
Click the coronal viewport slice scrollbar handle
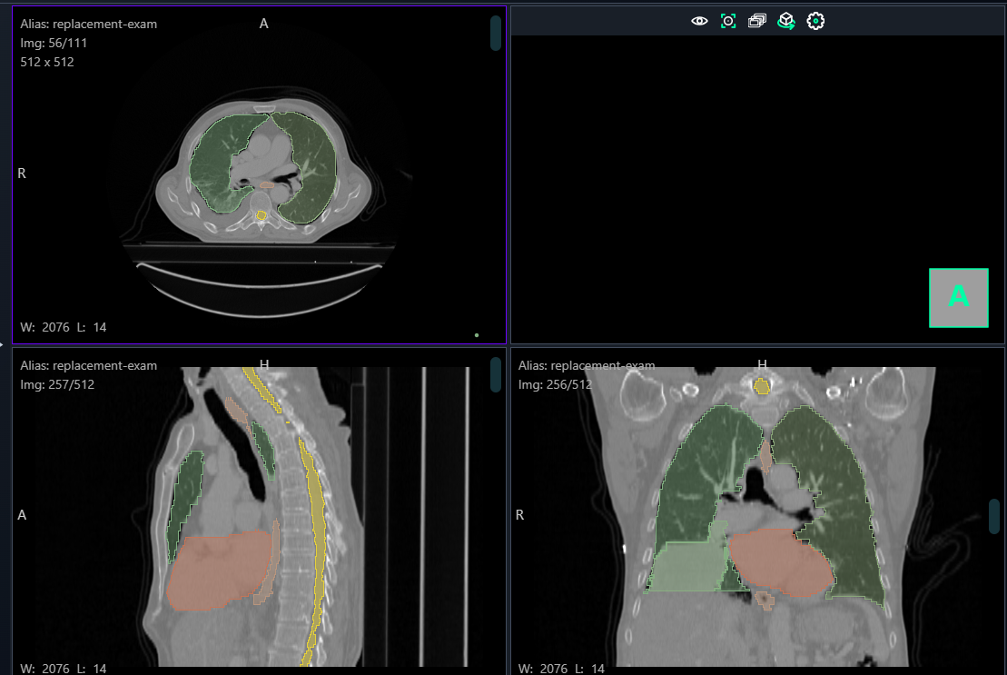pos(994,516)
